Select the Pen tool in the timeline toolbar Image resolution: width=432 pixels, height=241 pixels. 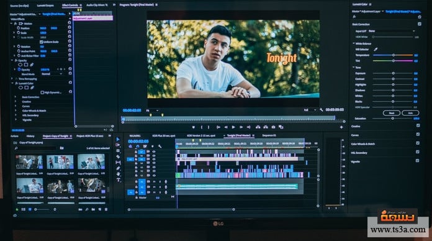click(x=118, y=168)
